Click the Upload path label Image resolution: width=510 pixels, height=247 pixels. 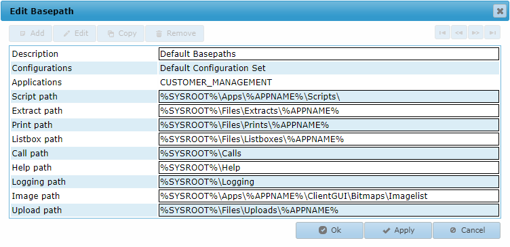(x=37, y=210)
